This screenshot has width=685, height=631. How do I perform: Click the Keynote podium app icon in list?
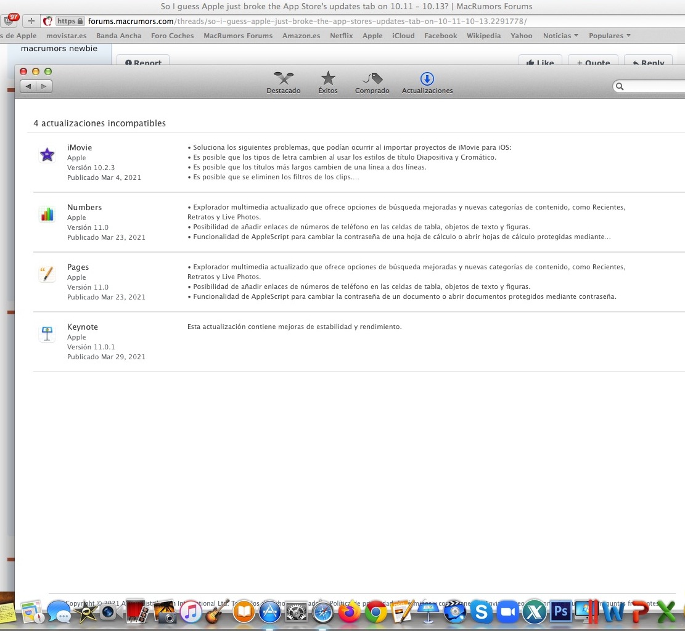click(x=47, y=334)
